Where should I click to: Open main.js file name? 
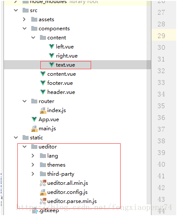point(47,129)
